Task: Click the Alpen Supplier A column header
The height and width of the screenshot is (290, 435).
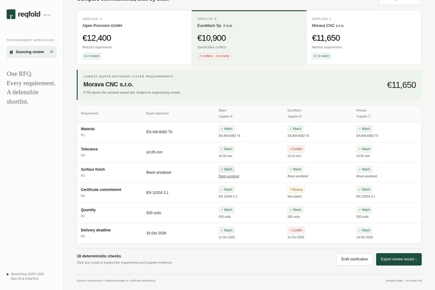Action: 226,113
